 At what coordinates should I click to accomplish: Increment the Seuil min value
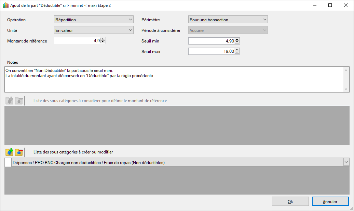pyautogui.click(x=237, y=39)
